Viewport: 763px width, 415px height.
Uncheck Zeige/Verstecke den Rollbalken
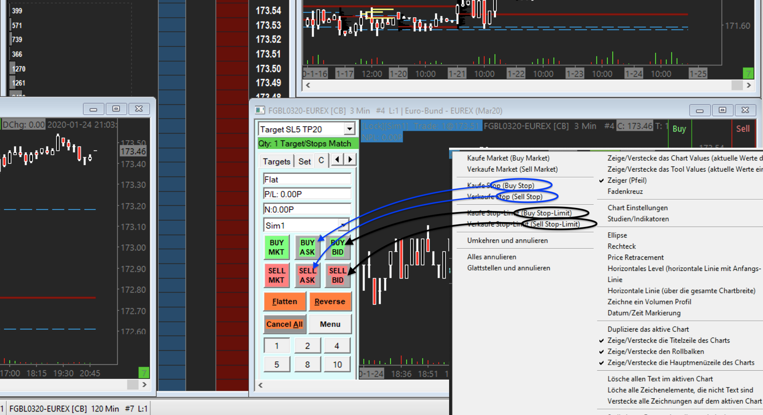[655, 352]
